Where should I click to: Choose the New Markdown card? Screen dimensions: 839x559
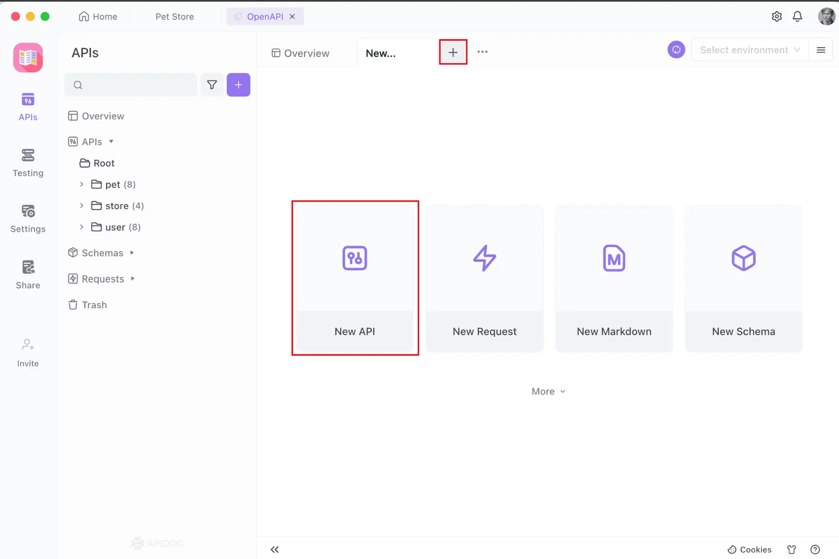coord(614,278)
